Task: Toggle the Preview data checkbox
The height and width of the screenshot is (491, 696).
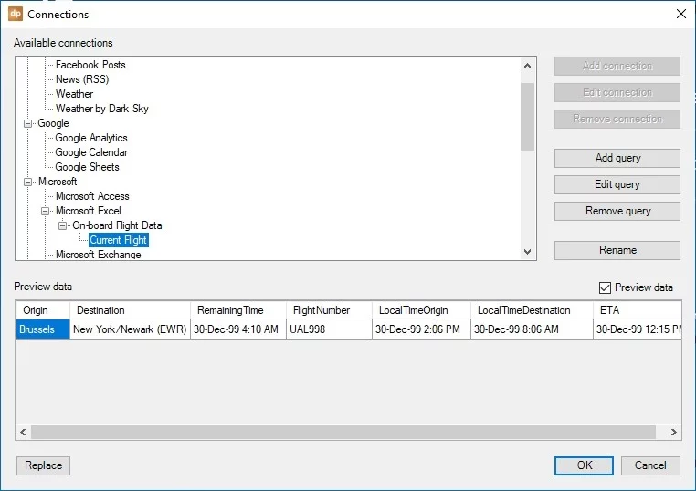Action: tap(603, 287)
